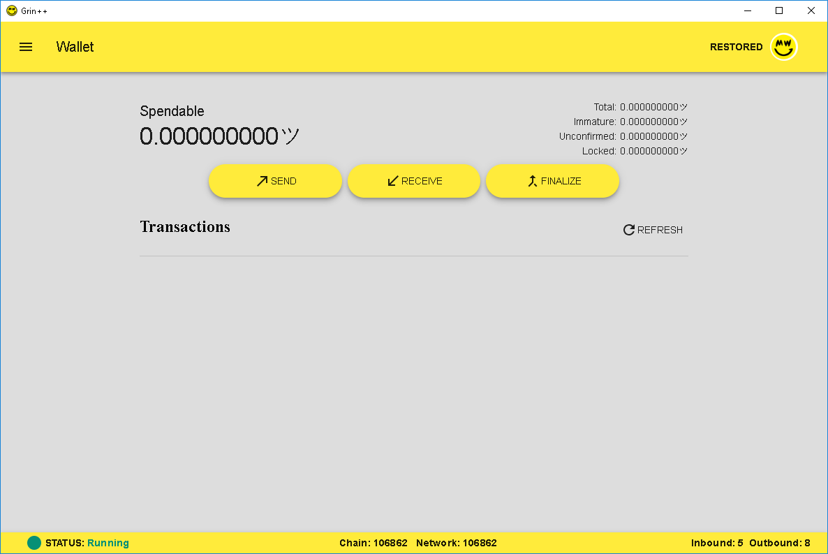Screen dimensions: 828x554
Task: Click the incoming arrow icon on RECEIVE
Action: (393, 180)
